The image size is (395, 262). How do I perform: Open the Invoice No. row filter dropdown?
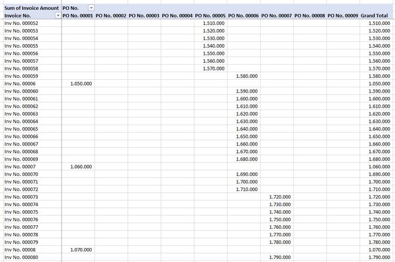58,16
